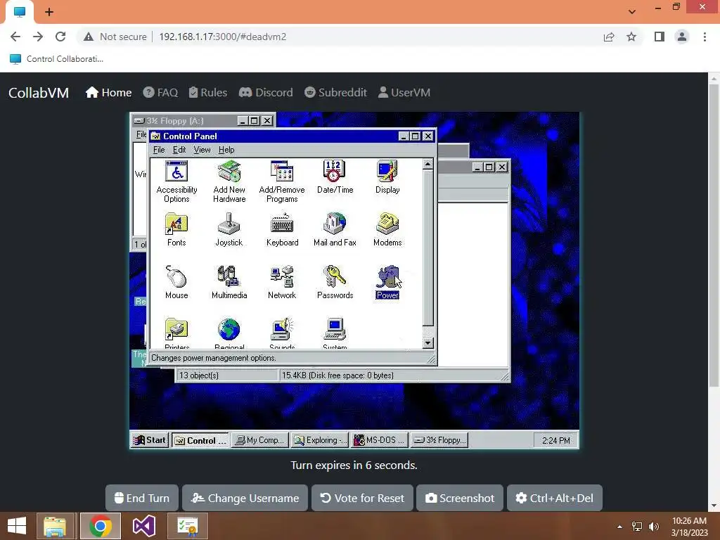
Task: Select the Regional settings globe icon
Action: click(229, 333)
